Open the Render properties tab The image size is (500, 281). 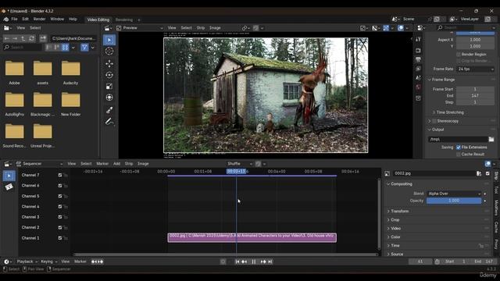pos(419,50)
